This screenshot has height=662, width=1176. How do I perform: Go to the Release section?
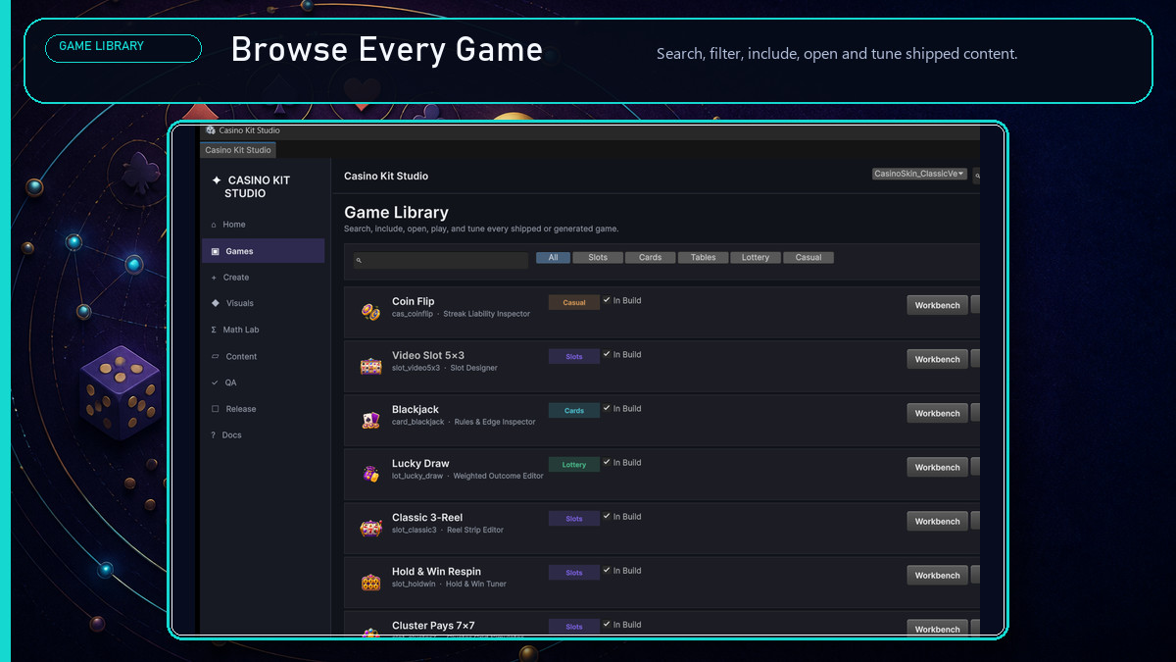point(263,409)
